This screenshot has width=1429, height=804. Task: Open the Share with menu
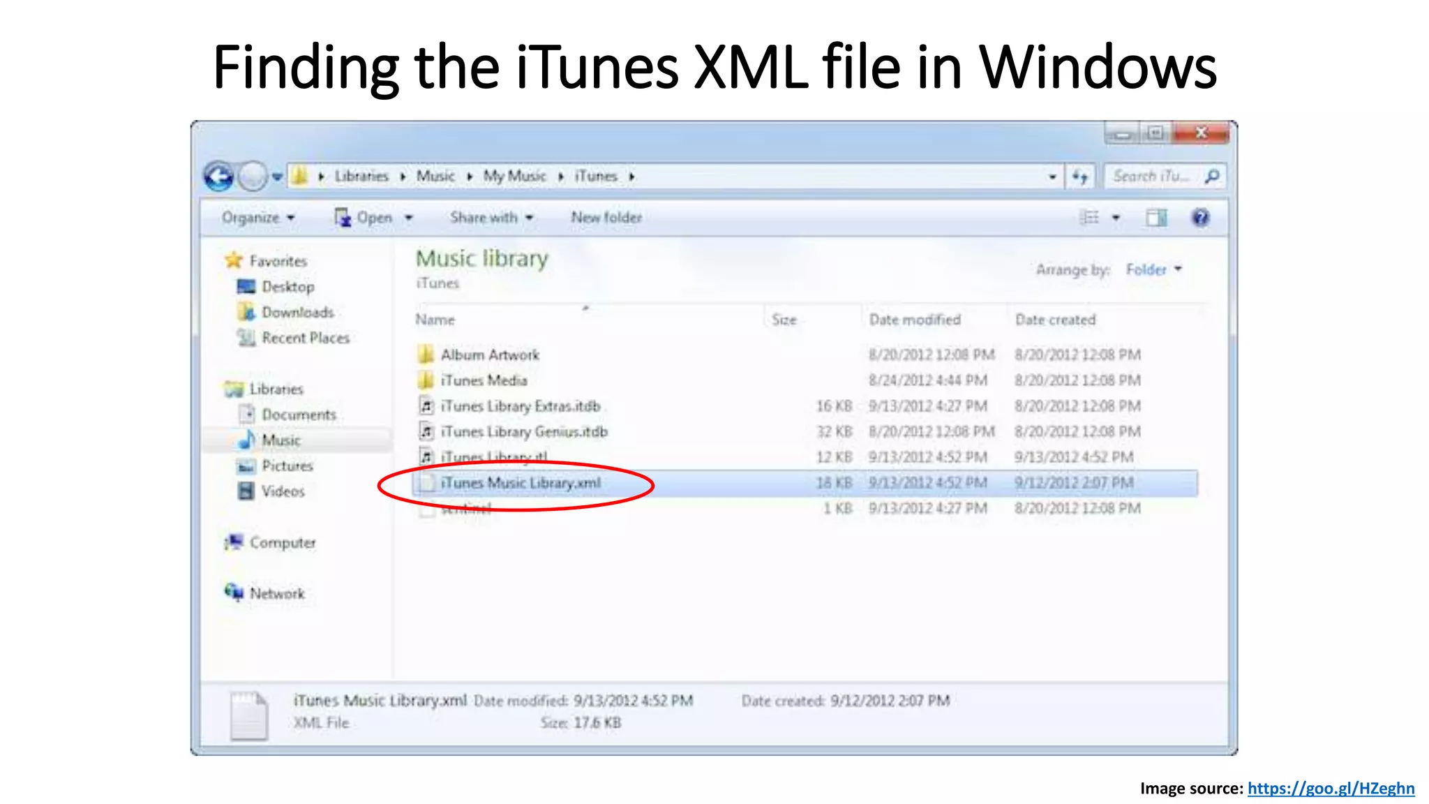[492, 218]
